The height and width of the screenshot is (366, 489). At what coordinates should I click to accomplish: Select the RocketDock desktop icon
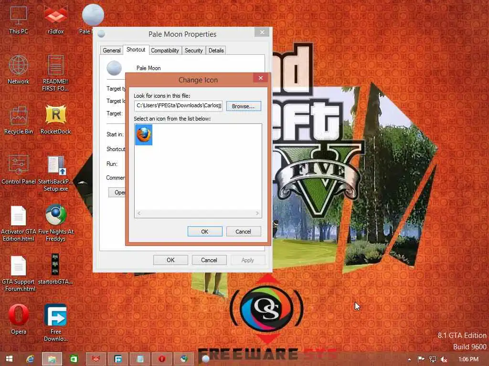[55, 120]
